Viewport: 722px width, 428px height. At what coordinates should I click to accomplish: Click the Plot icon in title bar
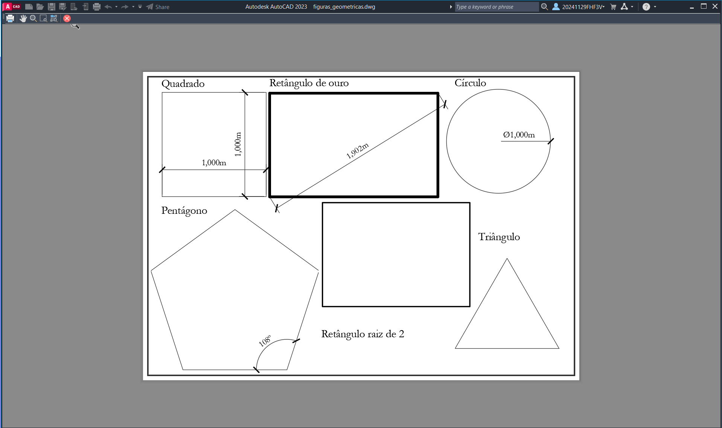[x=97, y=7]
